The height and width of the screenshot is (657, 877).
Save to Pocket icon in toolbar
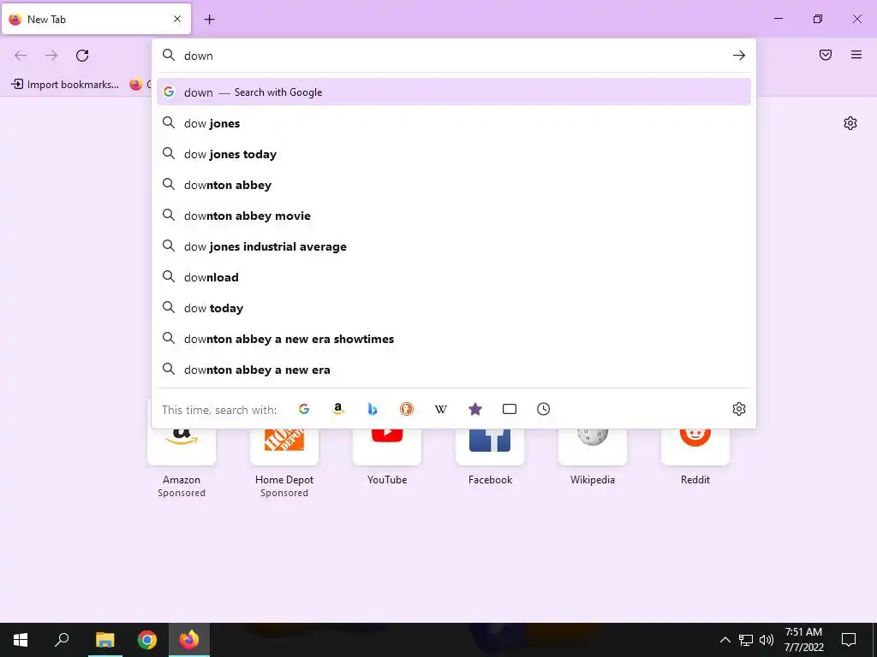826,55
